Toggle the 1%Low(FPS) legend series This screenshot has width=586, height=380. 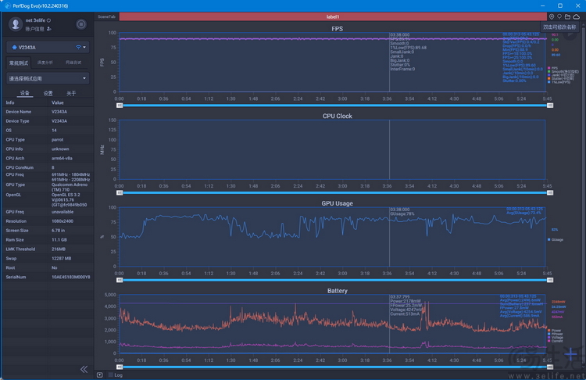(559, 82)
